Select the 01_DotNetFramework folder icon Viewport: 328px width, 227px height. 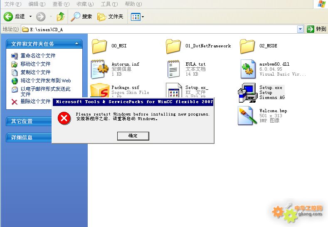(173, 46)
